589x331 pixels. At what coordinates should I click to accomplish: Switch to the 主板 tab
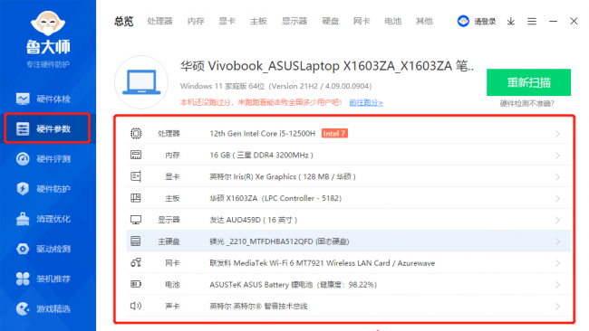[x=258, y=21]
